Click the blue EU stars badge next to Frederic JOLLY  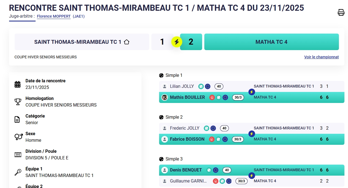click(213, 128)
